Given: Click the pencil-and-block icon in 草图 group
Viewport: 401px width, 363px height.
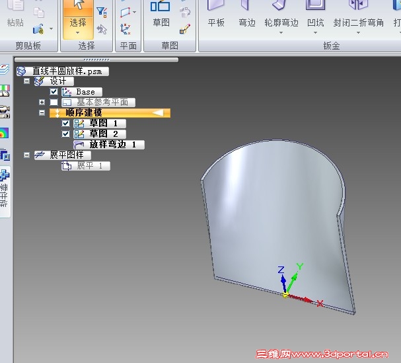Looking at the screenshot, I should point(184,29).
